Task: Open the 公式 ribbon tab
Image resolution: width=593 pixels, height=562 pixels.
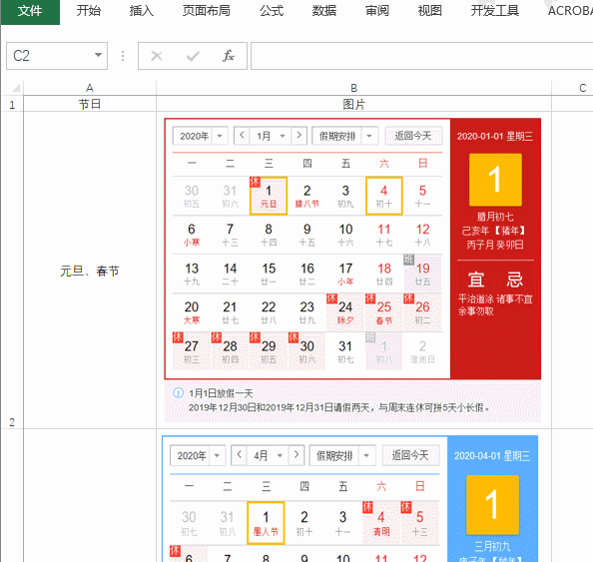Action: point(272,11)
